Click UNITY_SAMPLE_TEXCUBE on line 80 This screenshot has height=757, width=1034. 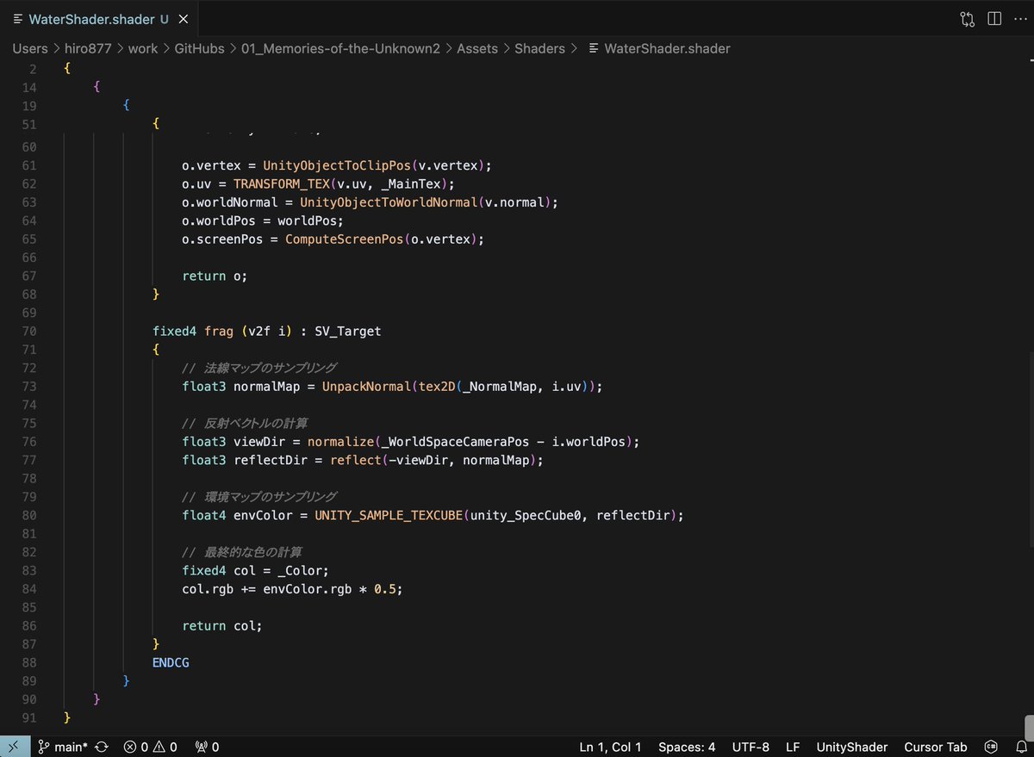tap(388, 515)
